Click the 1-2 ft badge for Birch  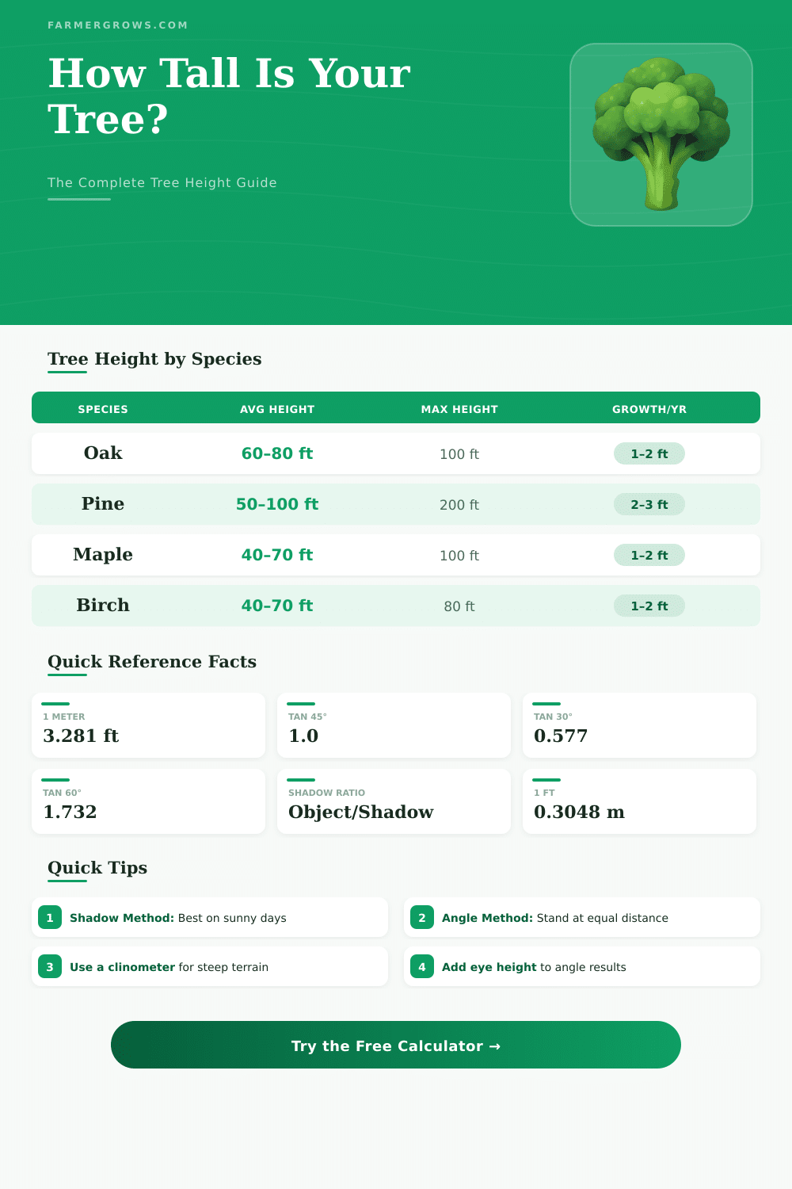pos(649,606)
